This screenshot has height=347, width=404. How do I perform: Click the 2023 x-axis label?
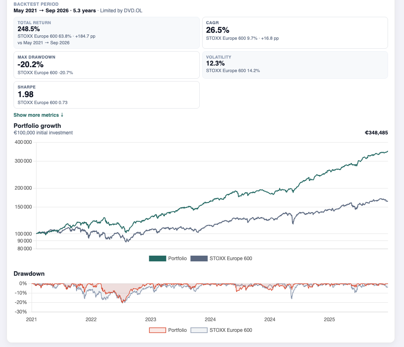point(151,320)
